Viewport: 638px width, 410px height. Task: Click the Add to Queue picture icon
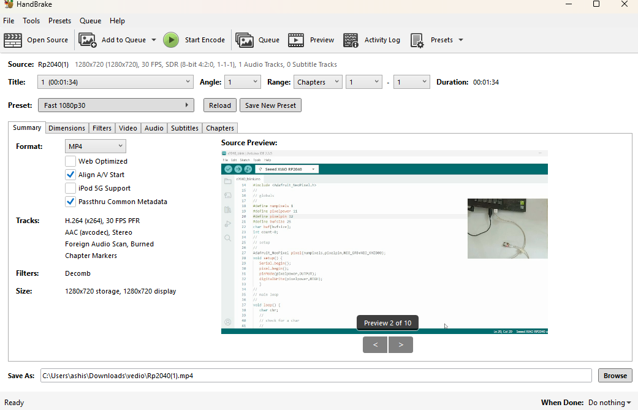(87, 40)
